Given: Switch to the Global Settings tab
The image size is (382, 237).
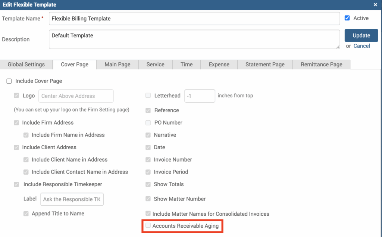Looking at the screenshot, I should 26,64.
